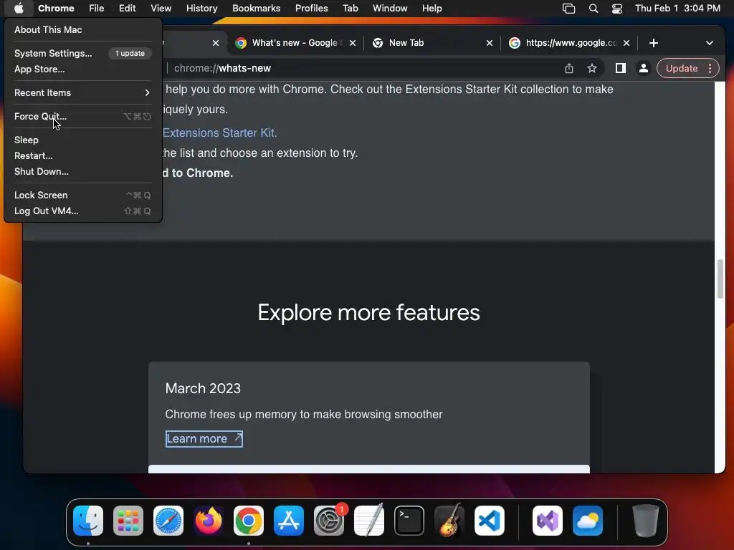Close the New Tab tab
734x550 pixels.
pyautogui.click(x=489, y=43)
